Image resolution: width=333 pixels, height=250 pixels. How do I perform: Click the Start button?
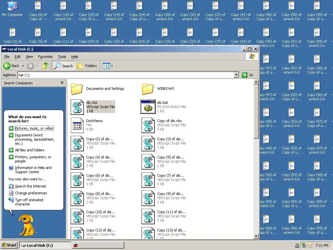click(x=9, y=245)
